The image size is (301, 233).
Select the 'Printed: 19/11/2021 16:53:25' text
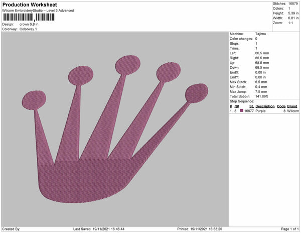pyautogui.click(x=200, y=229)
